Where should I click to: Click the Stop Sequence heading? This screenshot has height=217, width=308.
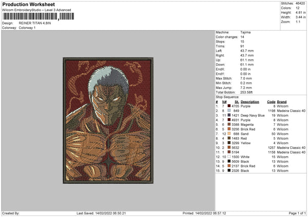(227, 96)
